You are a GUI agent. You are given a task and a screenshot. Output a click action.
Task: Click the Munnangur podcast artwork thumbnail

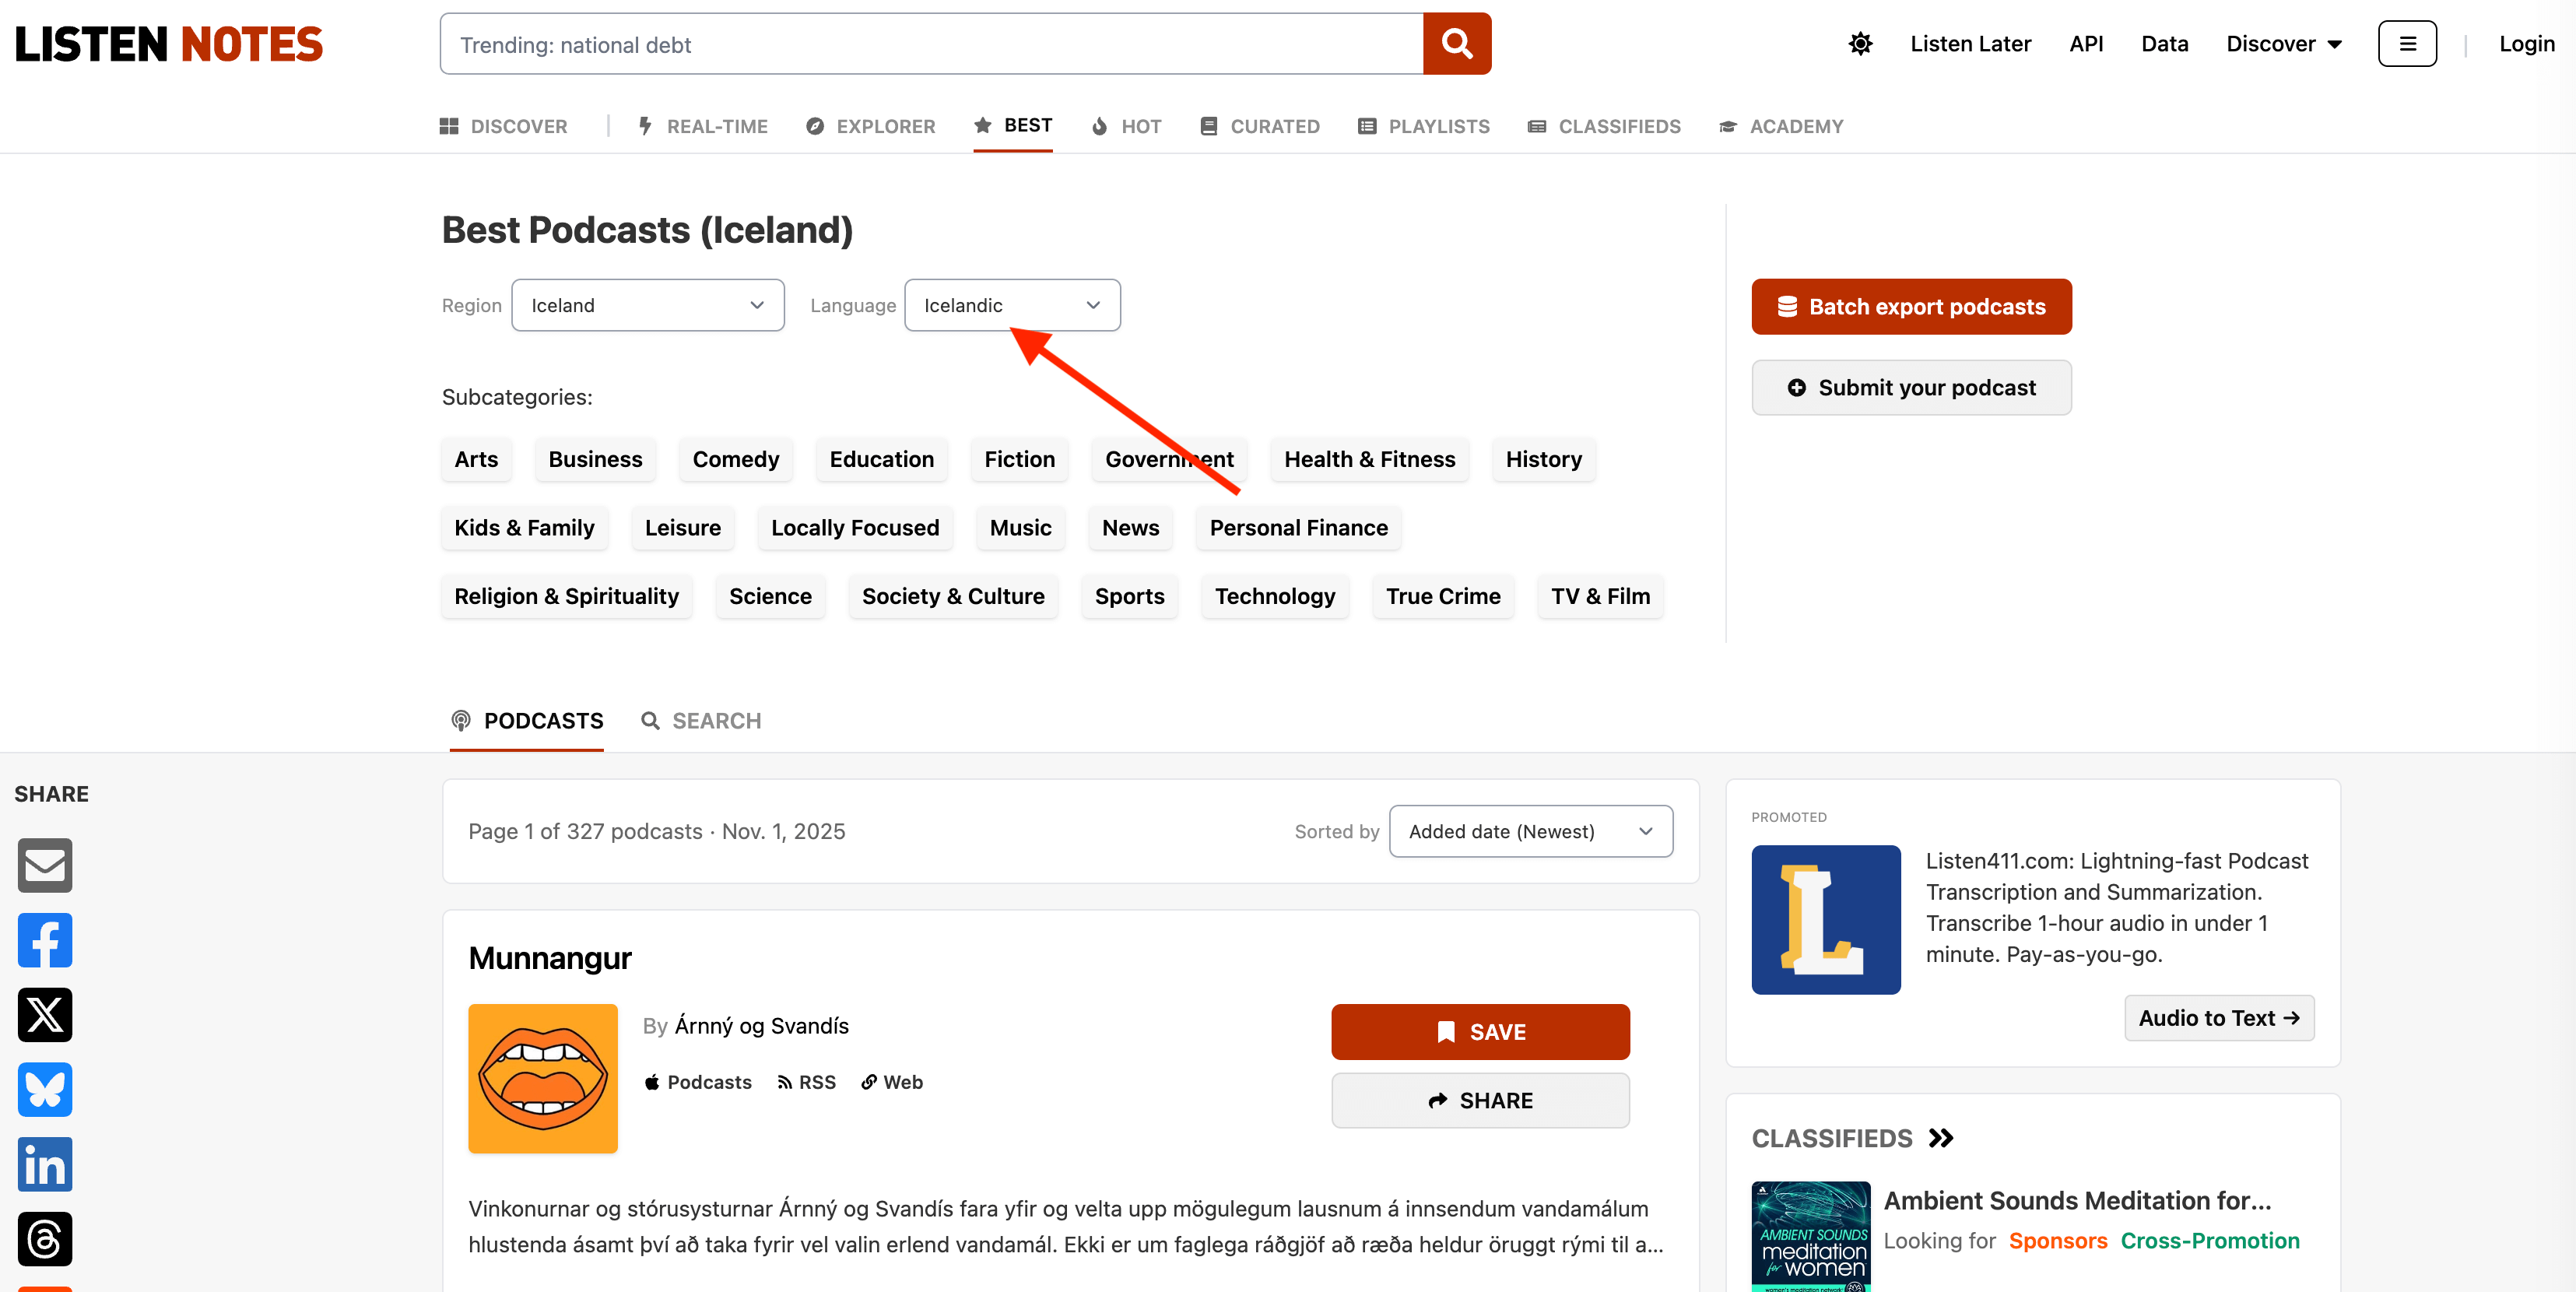[543, 1078]
